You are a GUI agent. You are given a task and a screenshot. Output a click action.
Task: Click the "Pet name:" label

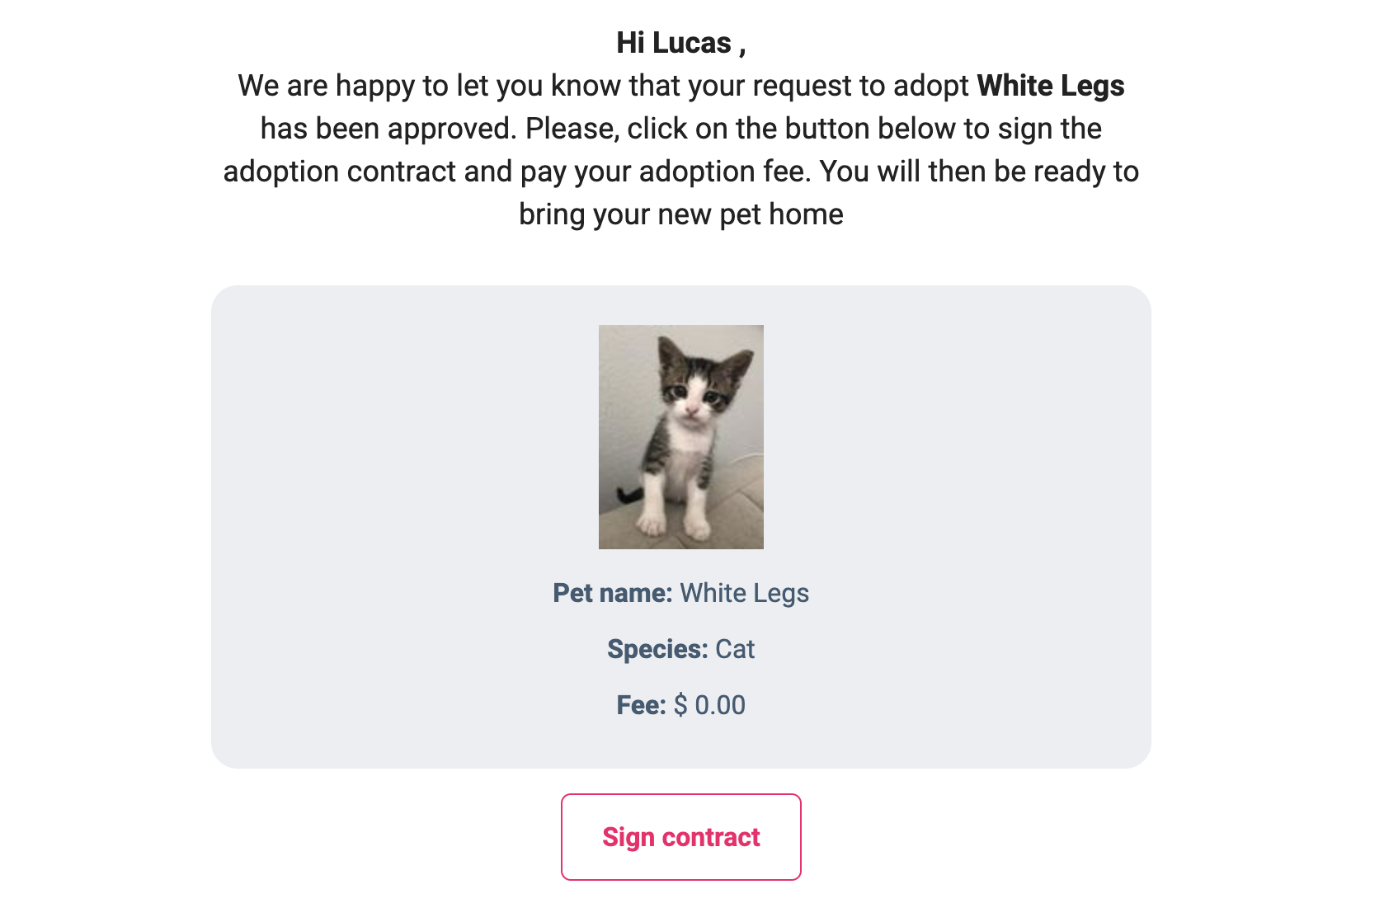(612, 593)
